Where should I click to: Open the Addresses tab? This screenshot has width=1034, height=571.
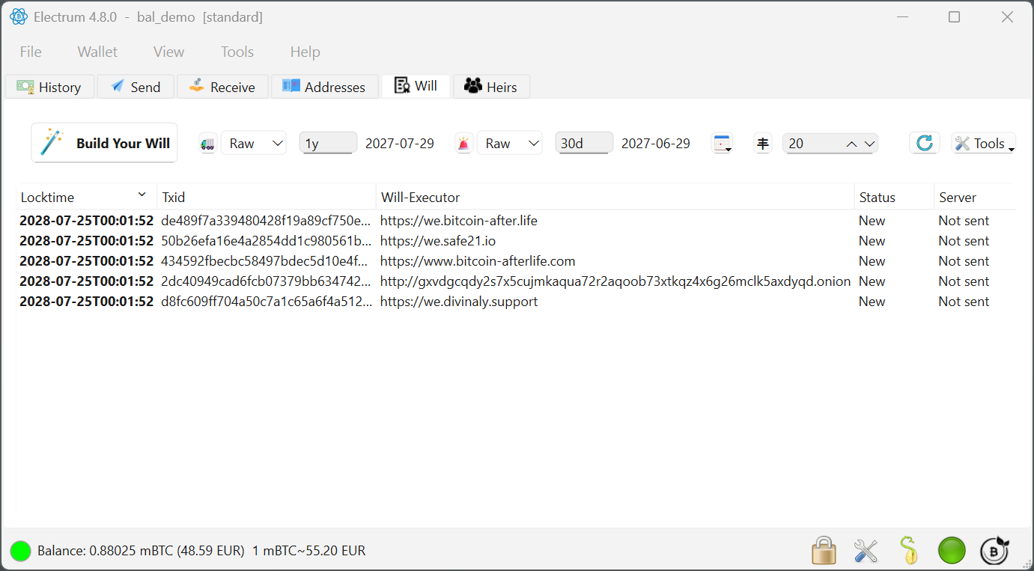[x=324, y=87]
